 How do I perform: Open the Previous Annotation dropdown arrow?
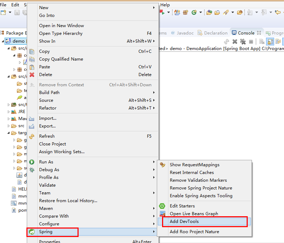point(271,12)
